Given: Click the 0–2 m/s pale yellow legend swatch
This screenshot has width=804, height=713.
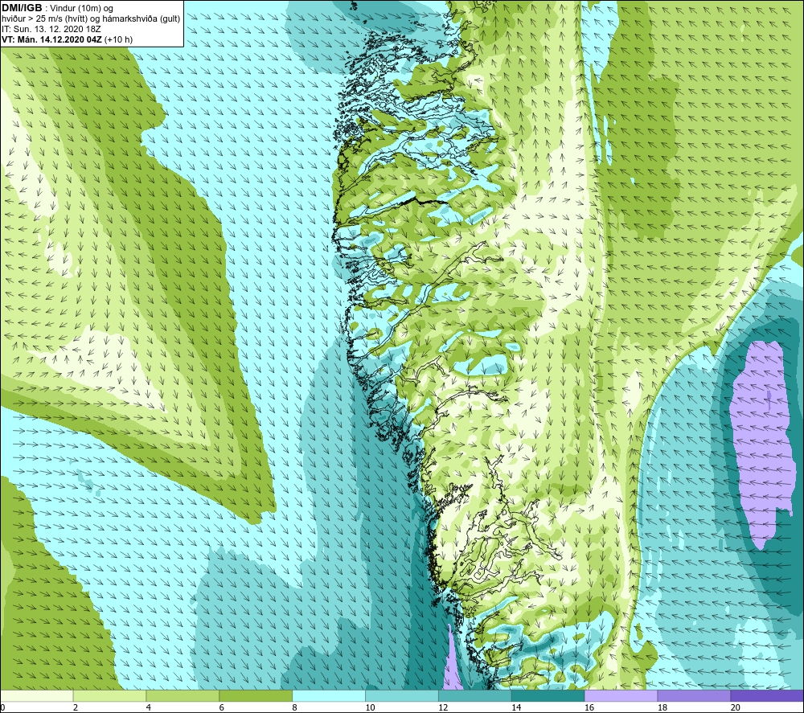Looking at the screenshot, I should point(36,695).
